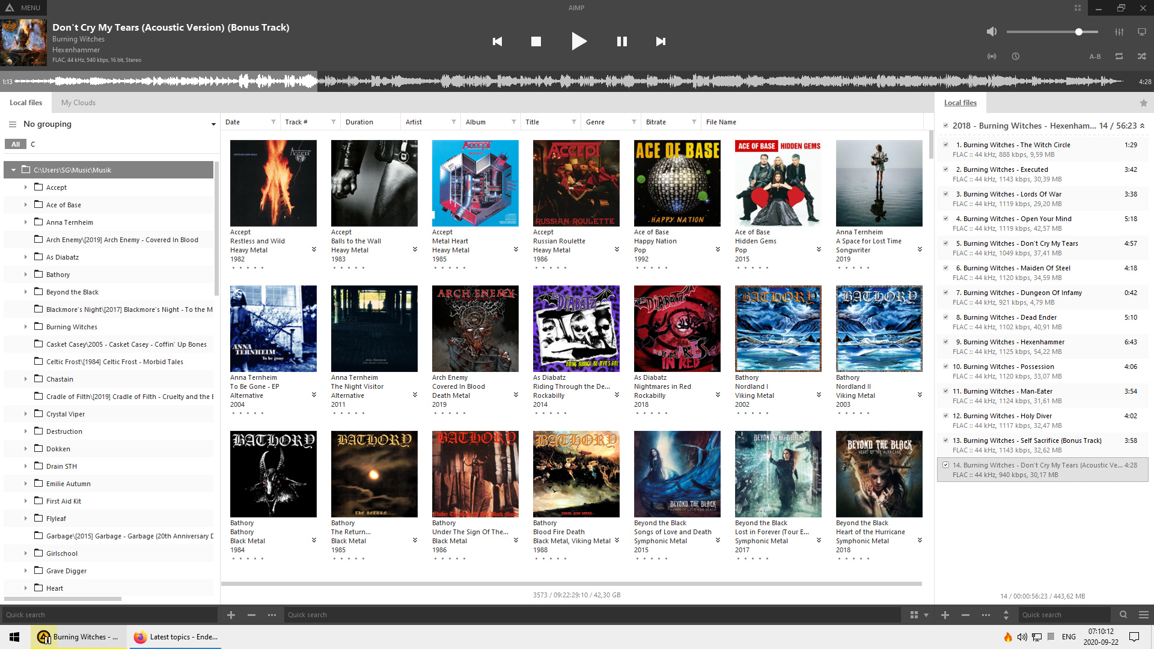Click the equalizer/mixer icon in toolbar

(1119, 32)
